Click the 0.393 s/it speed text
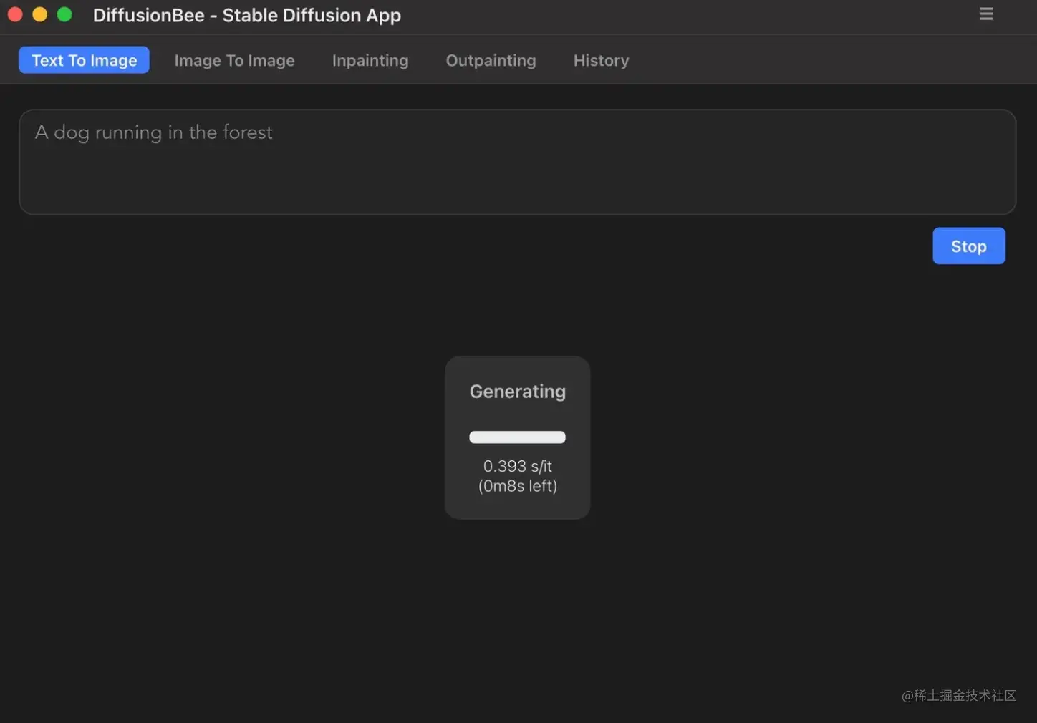Screen dimensions: 1037x723 point(517,467)
